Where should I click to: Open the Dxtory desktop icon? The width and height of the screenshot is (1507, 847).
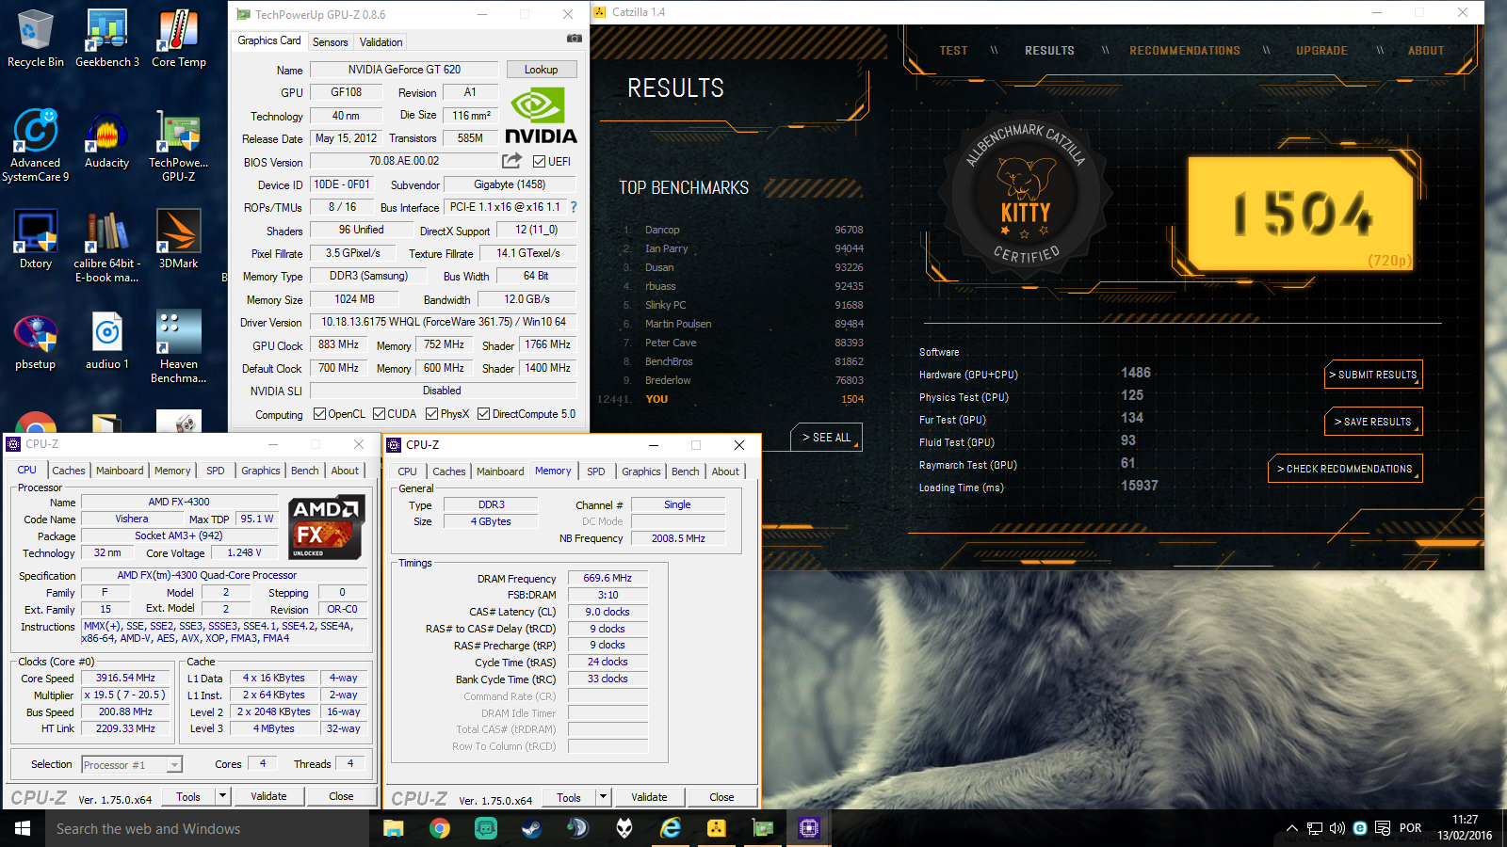(35, 240)
